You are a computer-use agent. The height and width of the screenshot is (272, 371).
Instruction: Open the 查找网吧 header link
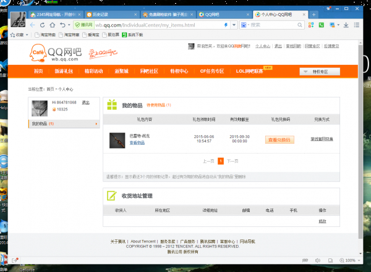(293, 46)
